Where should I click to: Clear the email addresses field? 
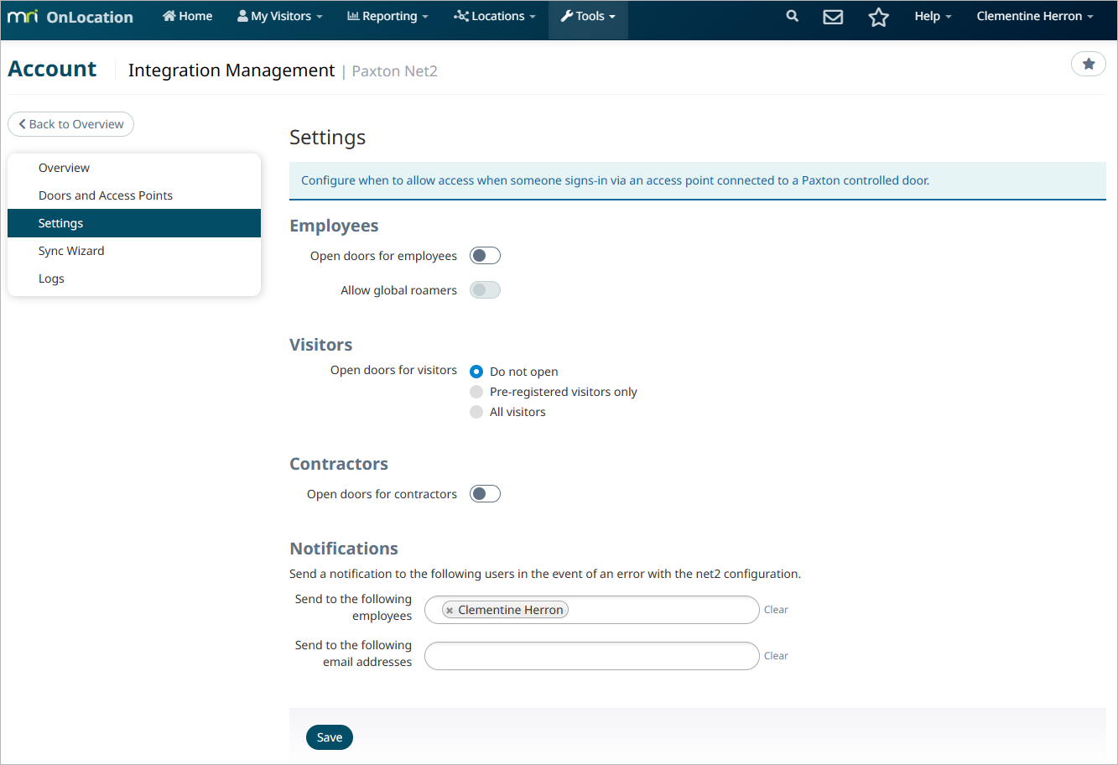[x=776, y=656]
